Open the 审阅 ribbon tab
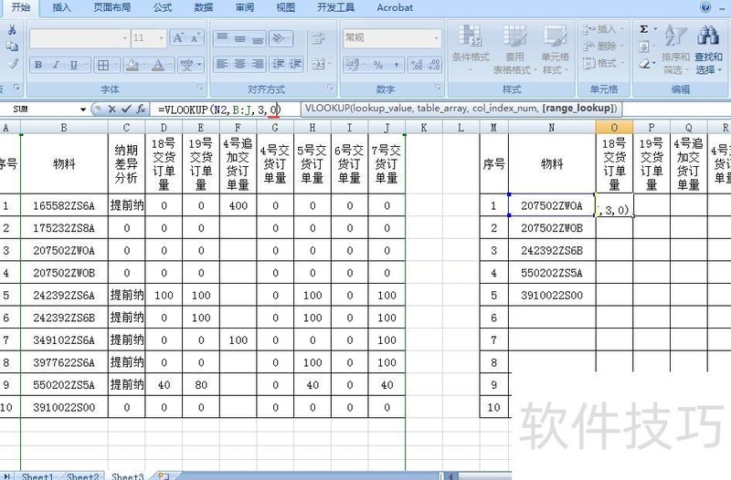731x480 pixels. point(245,7)
